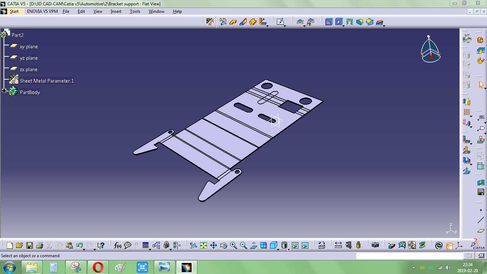The width and height of the screenshot is (487, 274).
Task: Click the Select arrow tool
Action: coord(481,85)
